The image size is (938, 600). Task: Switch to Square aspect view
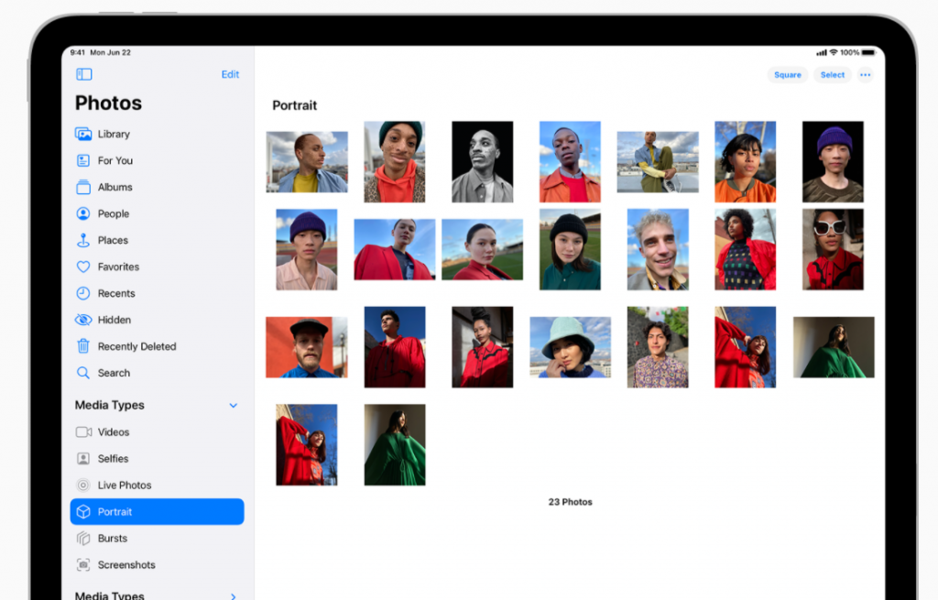click(787, 75)
